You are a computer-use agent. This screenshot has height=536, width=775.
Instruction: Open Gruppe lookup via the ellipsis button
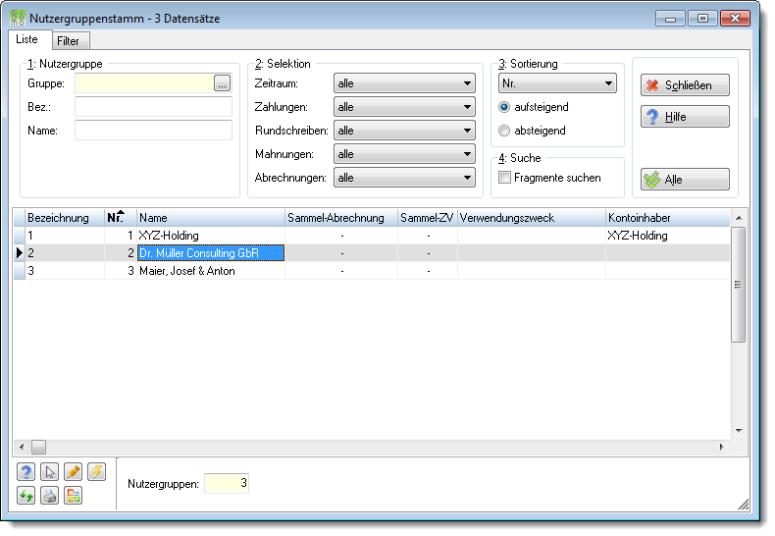[x=222, y=83]
